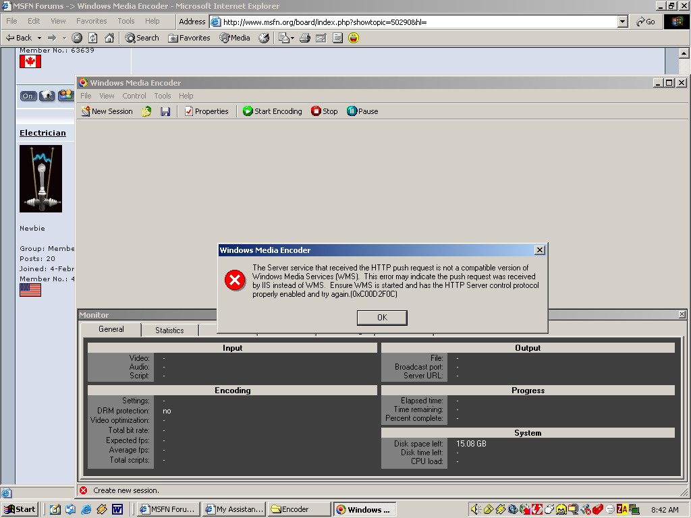
Task: Click OK in the error dialog
Action: (x=382, y=318)
